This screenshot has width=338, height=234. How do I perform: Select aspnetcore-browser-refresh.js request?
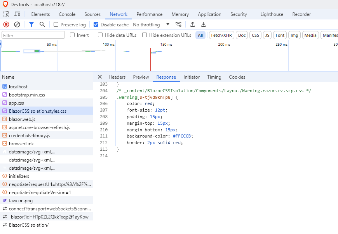tap(47, 127)
